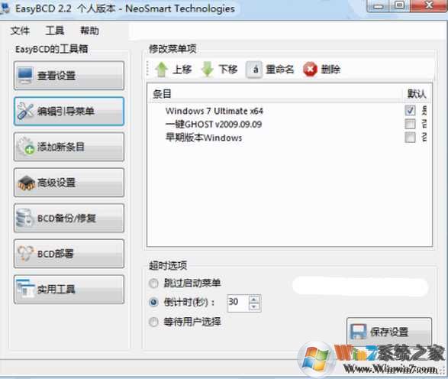Image resolution: width=448 pixels, height=379 pixels.
Task: Open 添加新条目 panel
Action: 69,147
